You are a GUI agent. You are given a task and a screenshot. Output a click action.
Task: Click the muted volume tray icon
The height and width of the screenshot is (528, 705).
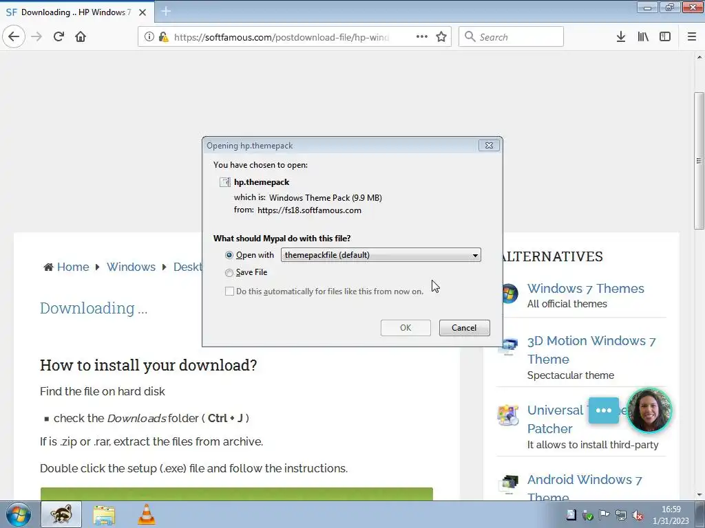tap(637, 515)
